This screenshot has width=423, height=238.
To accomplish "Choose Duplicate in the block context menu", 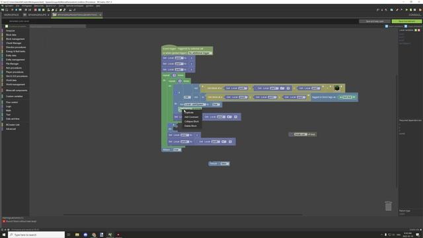I will pyautogui.click(x=189, y=112).
